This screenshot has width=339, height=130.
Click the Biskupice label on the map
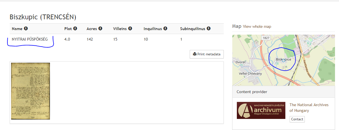tap(284, 59)
